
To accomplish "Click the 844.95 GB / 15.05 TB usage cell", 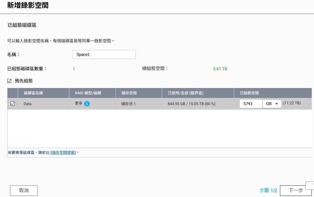I will (x=191, y=104).
